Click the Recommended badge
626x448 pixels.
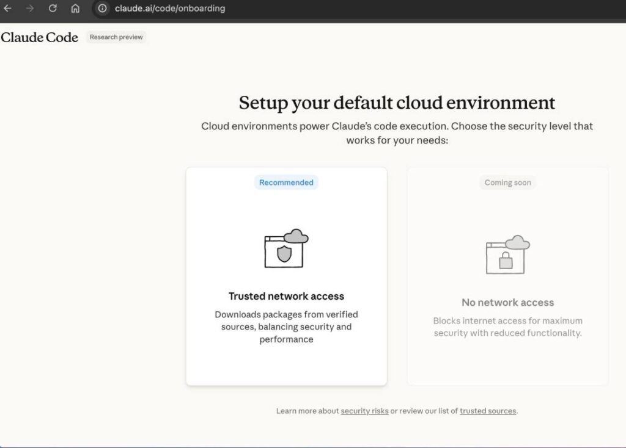(x=285, y=182)
